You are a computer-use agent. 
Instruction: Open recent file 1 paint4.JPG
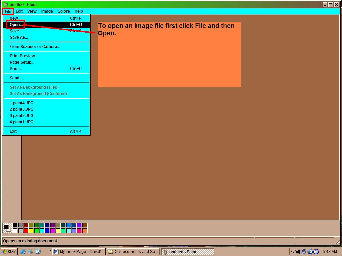point(46,103)
